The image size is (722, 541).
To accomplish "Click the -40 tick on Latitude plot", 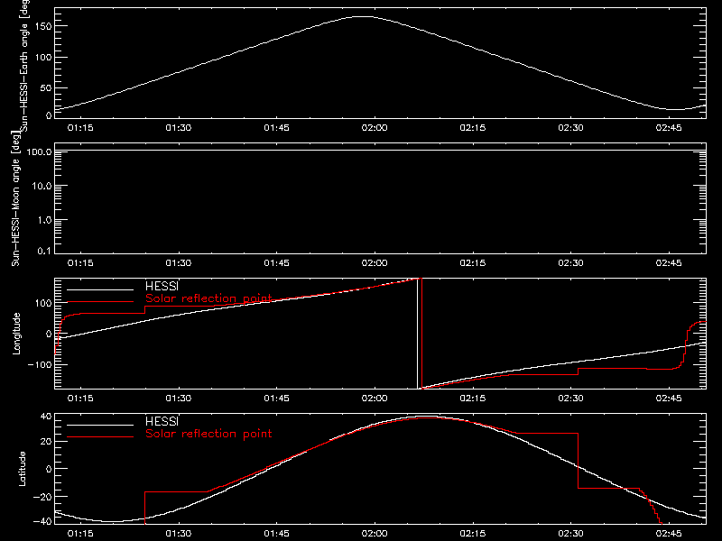I will (x=42, y=522).
